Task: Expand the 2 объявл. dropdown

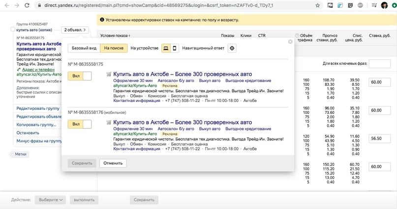Action: click(75, 30)
